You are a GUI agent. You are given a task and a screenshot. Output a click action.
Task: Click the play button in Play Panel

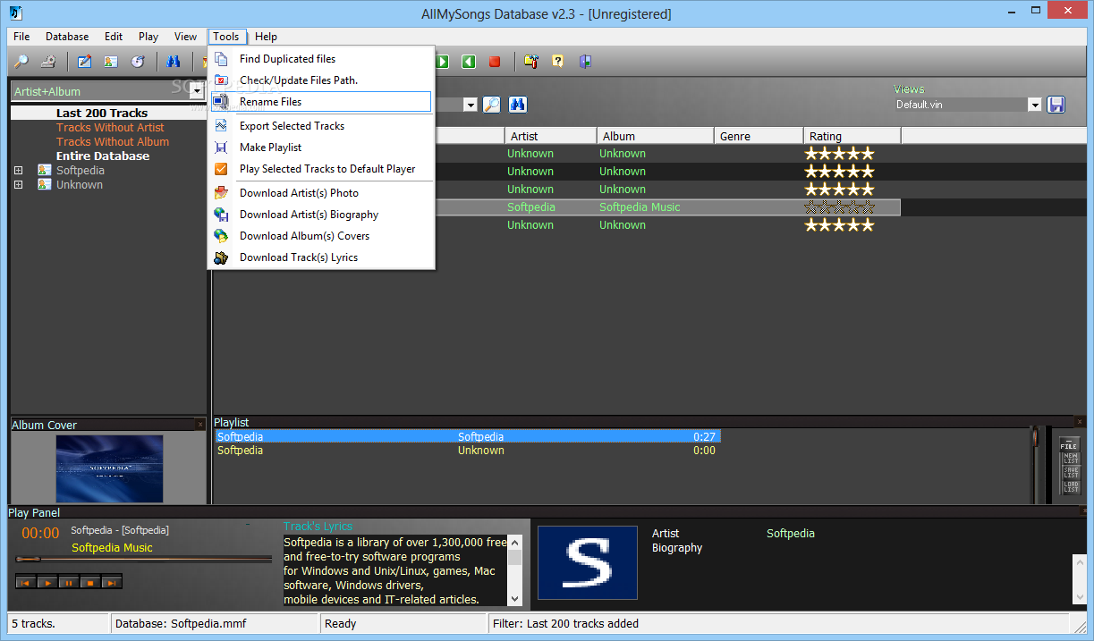(x=47, y=582)
